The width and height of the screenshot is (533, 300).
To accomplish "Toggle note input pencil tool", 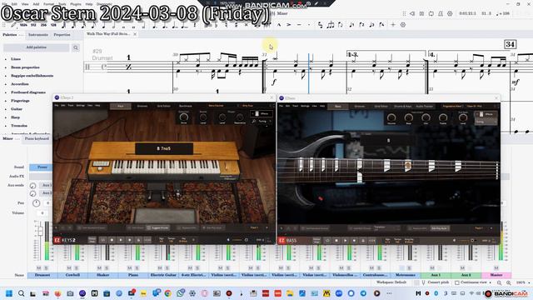I will tap(13, 25).
